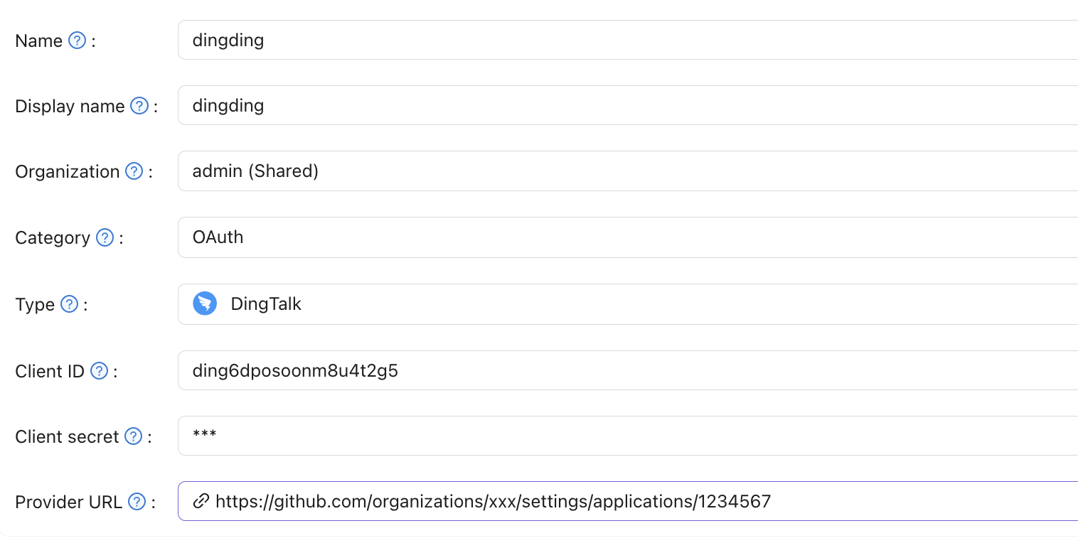Click the Name input field containing dingding
This screenshot has width=1078, height=543.
click(x=626, y=40)
